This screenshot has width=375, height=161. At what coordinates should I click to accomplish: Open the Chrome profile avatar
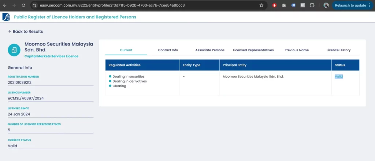click(326, 5)
